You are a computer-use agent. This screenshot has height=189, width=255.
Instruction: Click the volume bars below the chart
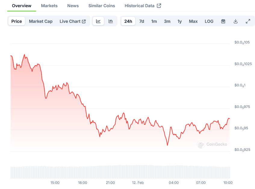pos(120,172)
